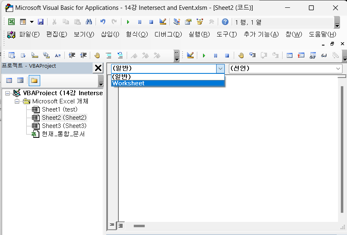
Task: Open the Properties Window icon
Action: [188, 22]
